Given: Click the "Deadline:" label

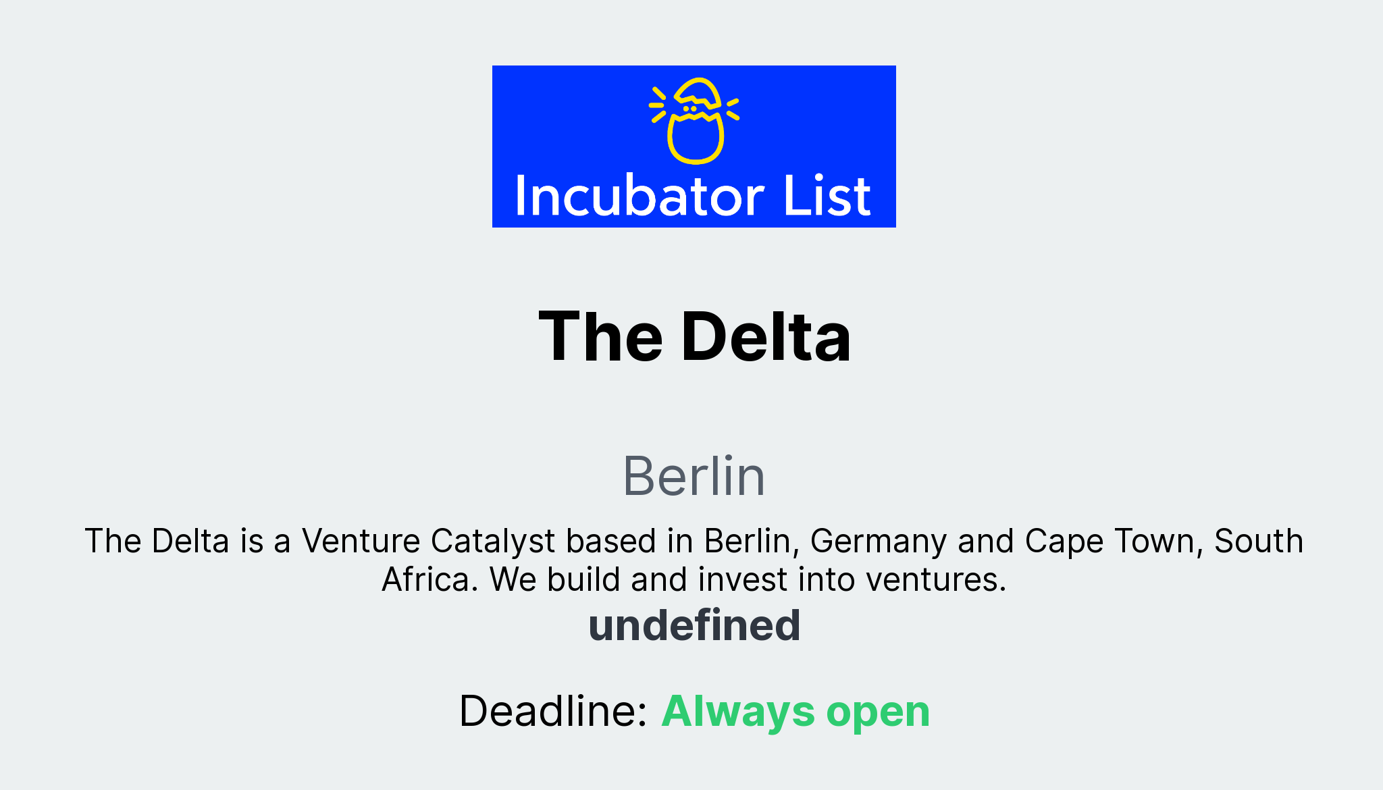Looking at the screenshot, I should (554, 711).
